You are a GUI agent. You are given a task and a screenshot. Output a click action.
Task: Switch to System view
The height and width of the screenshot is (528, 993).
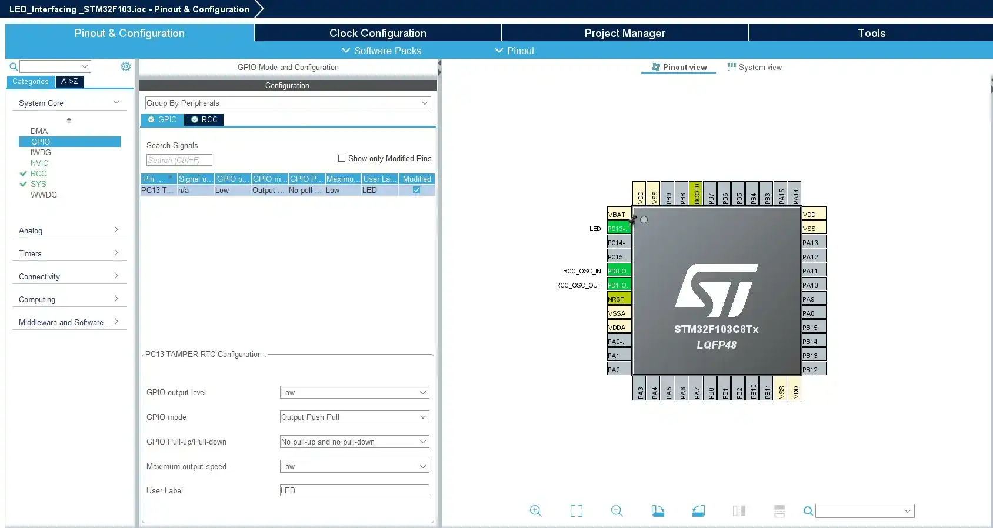(755, 67)
